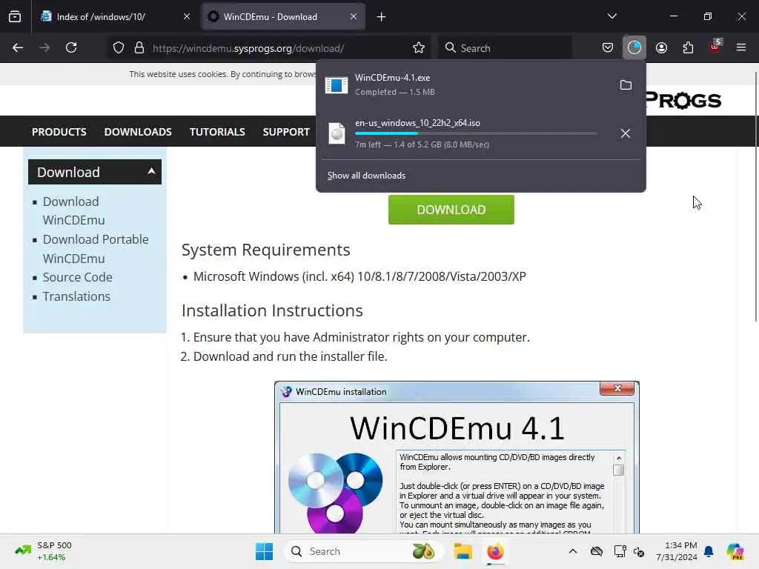This screenshot has height=569, width=759.
Task: Close the WinCDEmu - Download tab
Action: [x=354, y=16]
